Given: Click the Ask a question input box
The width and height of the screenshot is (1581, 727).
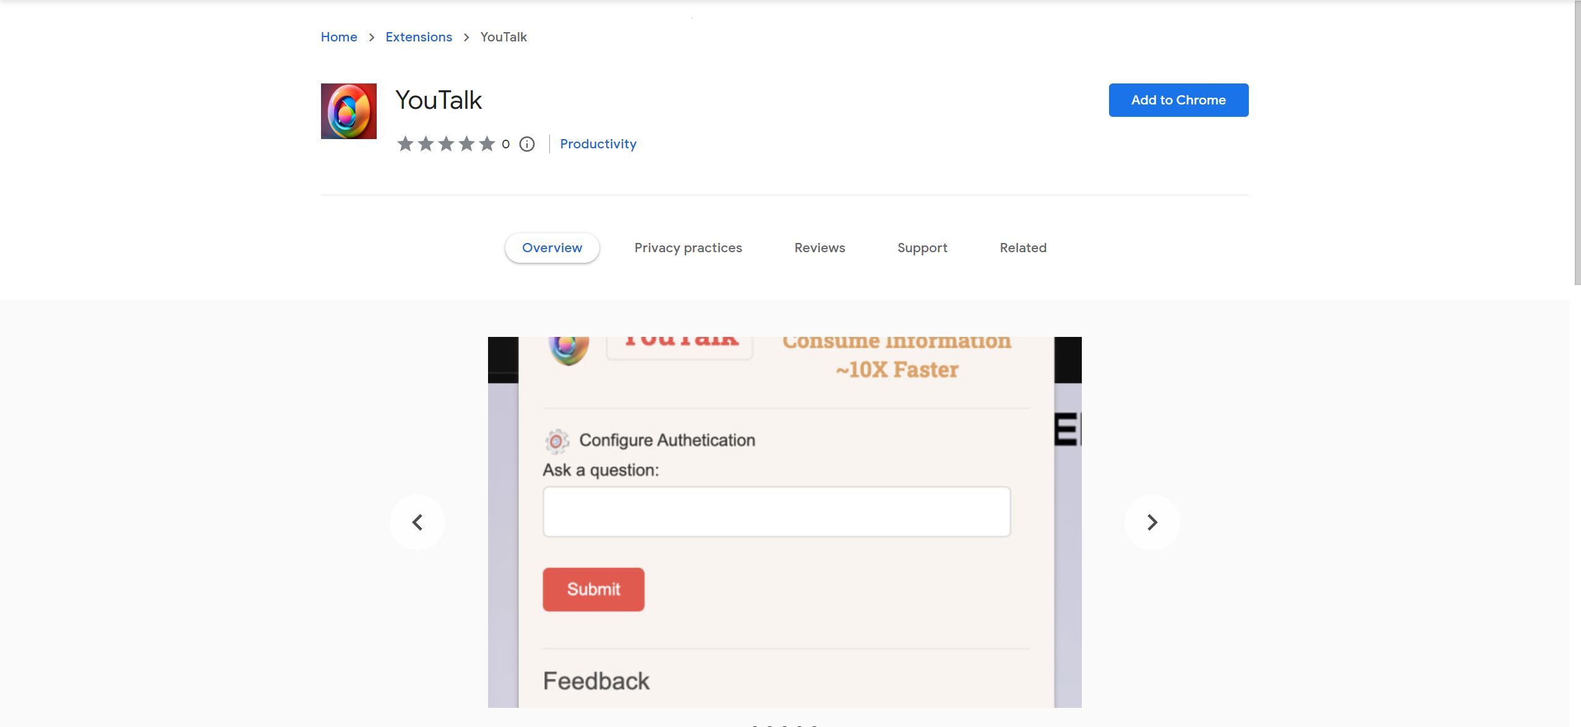Looking at the screenshot, I should [776, 511].
